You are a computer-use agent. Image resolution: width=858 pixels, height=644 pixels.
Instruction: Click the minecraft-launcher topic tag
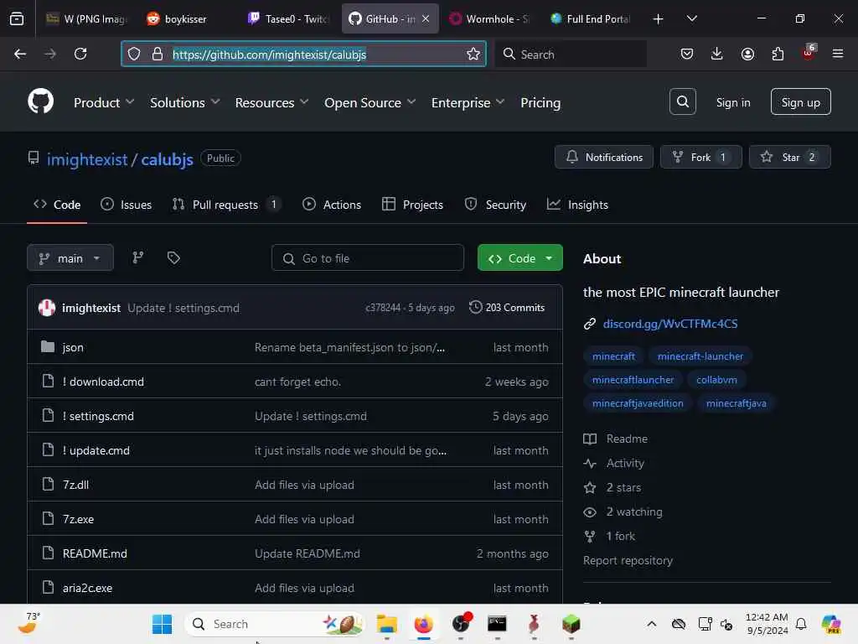[700, 356]
